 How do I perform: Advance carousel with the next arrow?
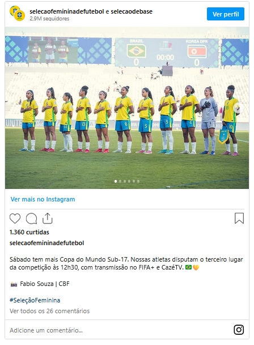point(237,108)
